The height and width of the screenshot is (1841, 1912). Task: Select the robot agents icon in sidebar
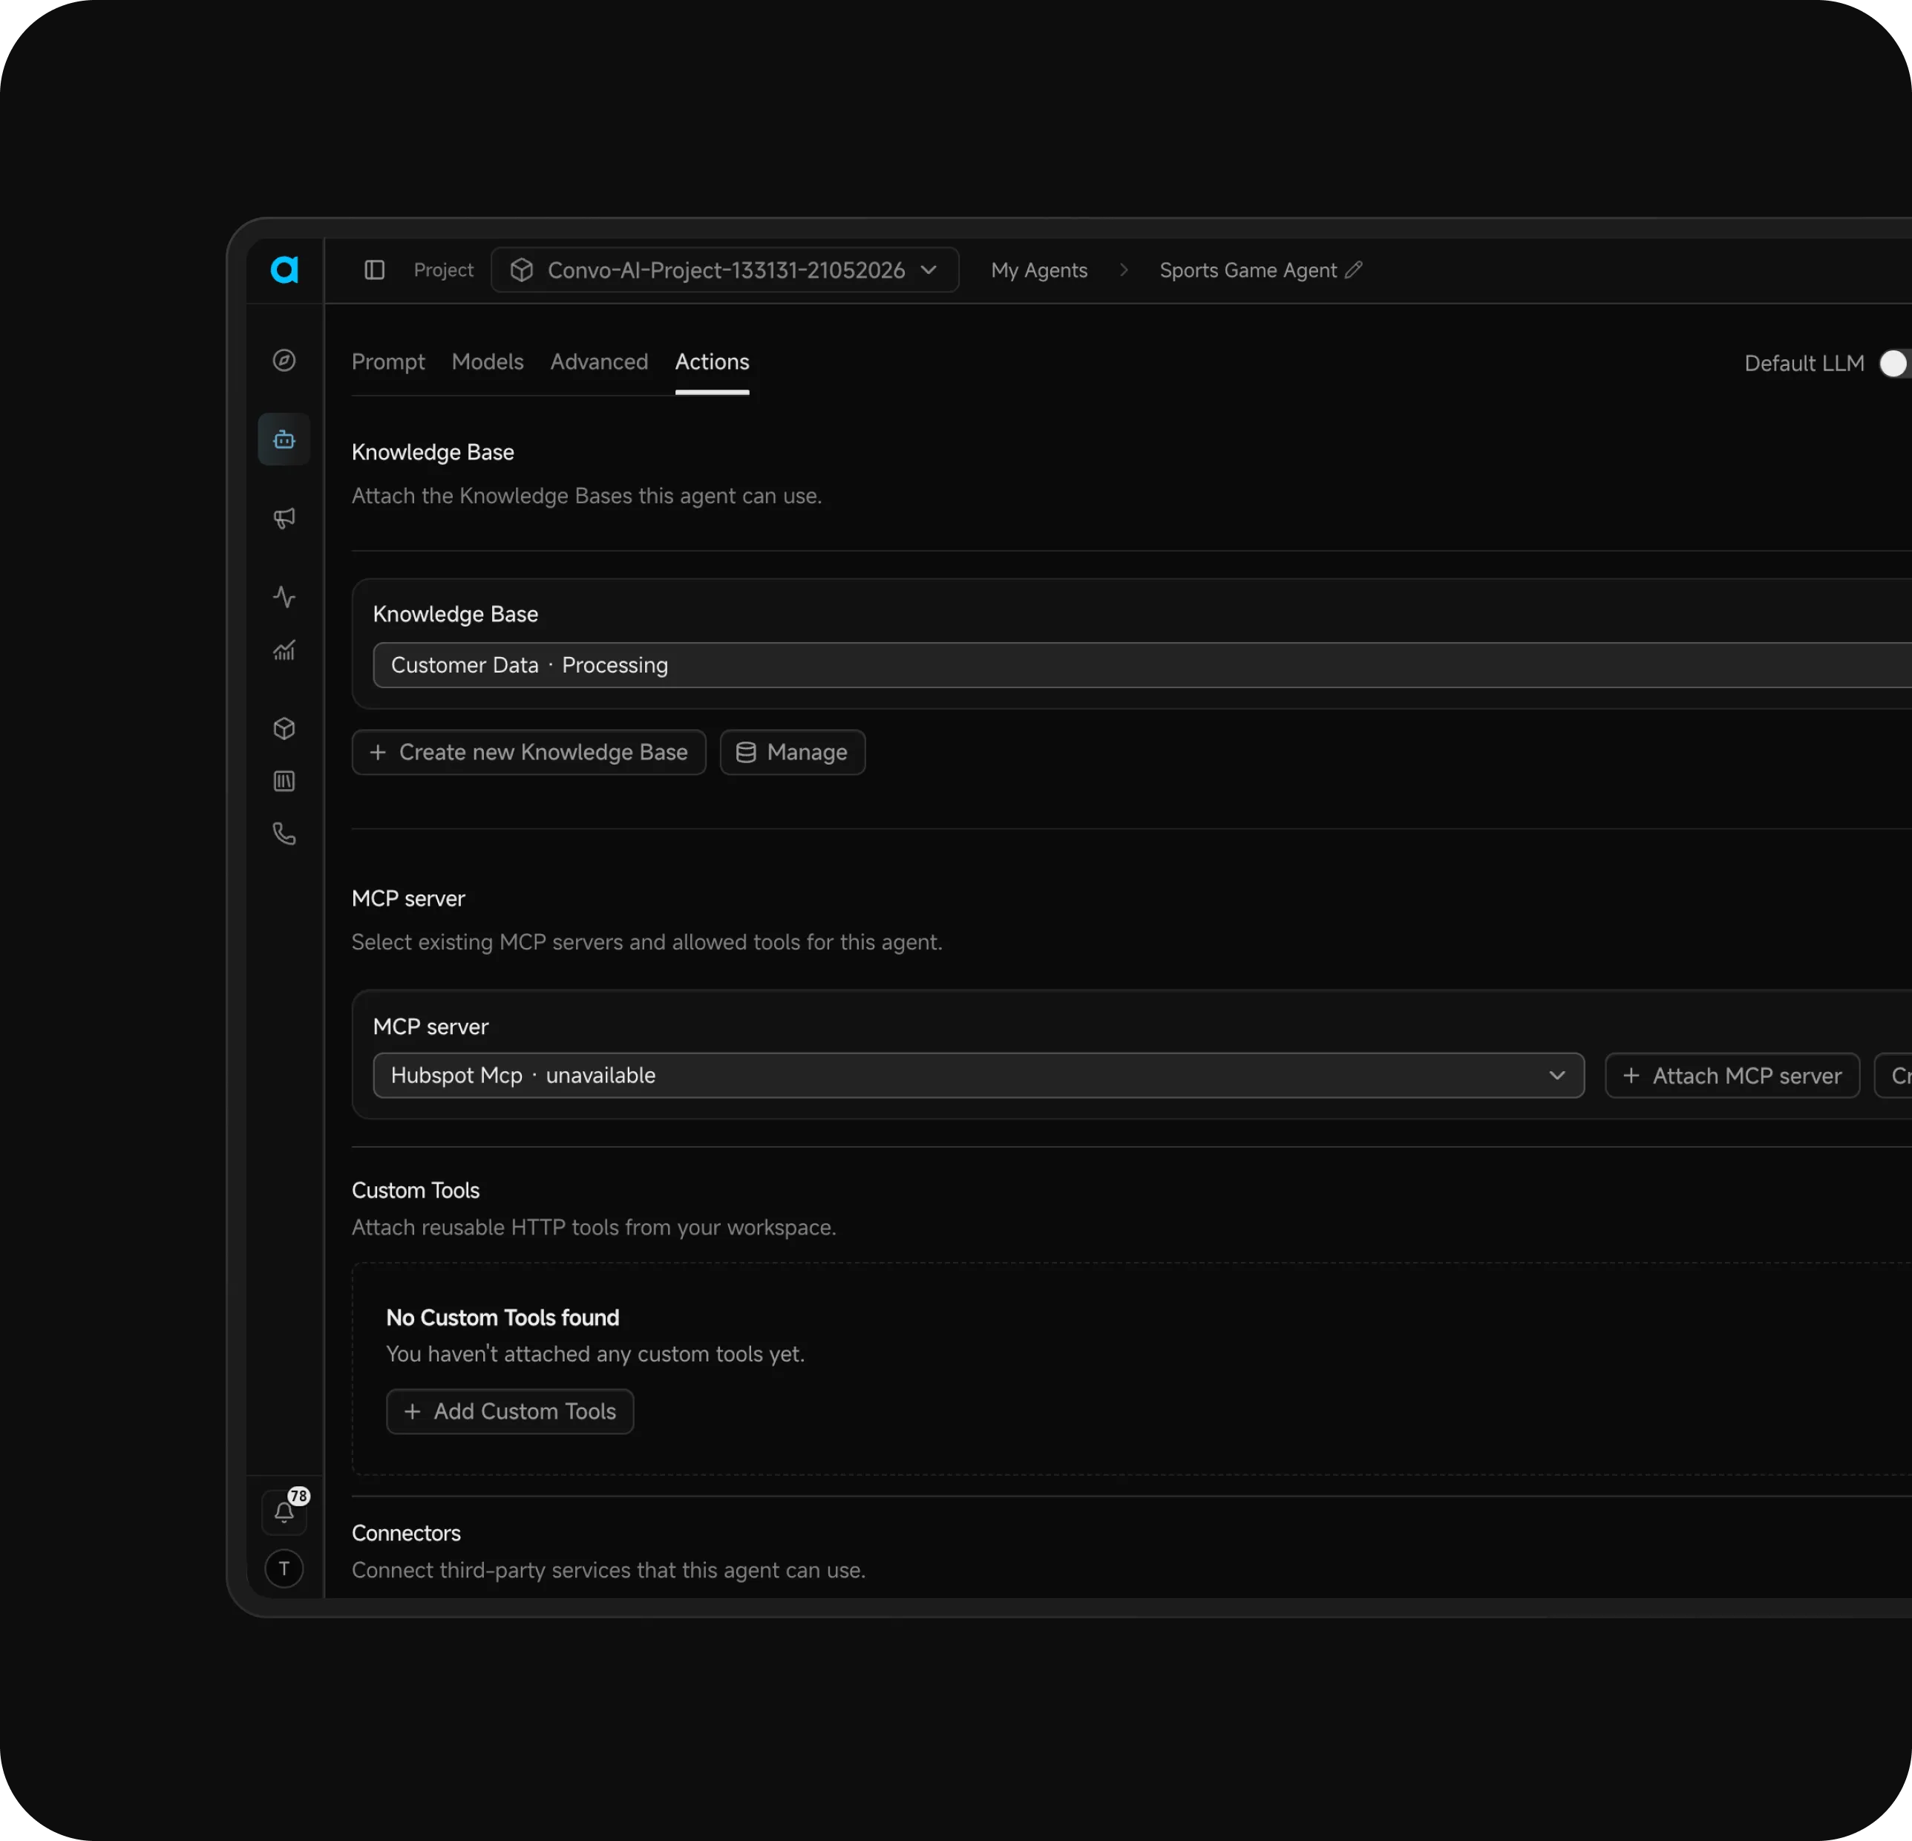tap(284, 439)
